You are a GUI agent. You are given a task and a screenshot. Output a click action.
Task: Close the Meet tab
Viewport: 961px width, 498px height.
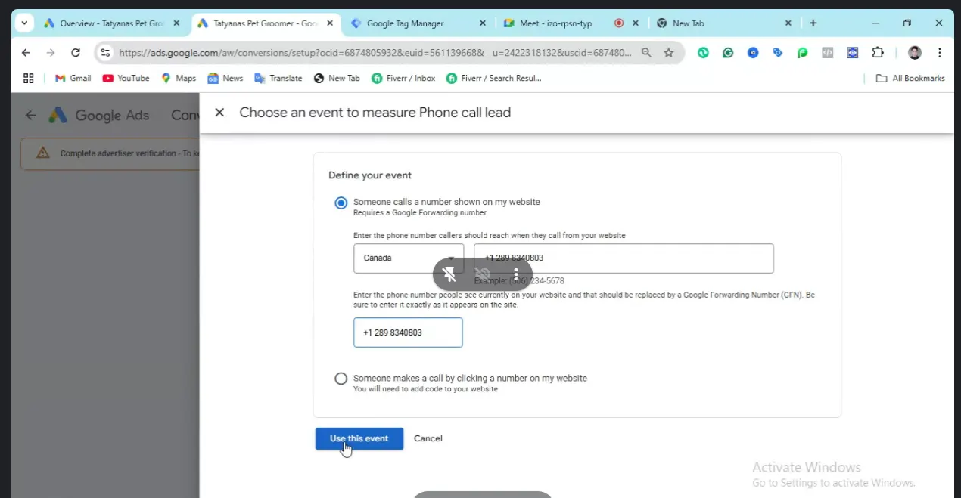[636, 23]
